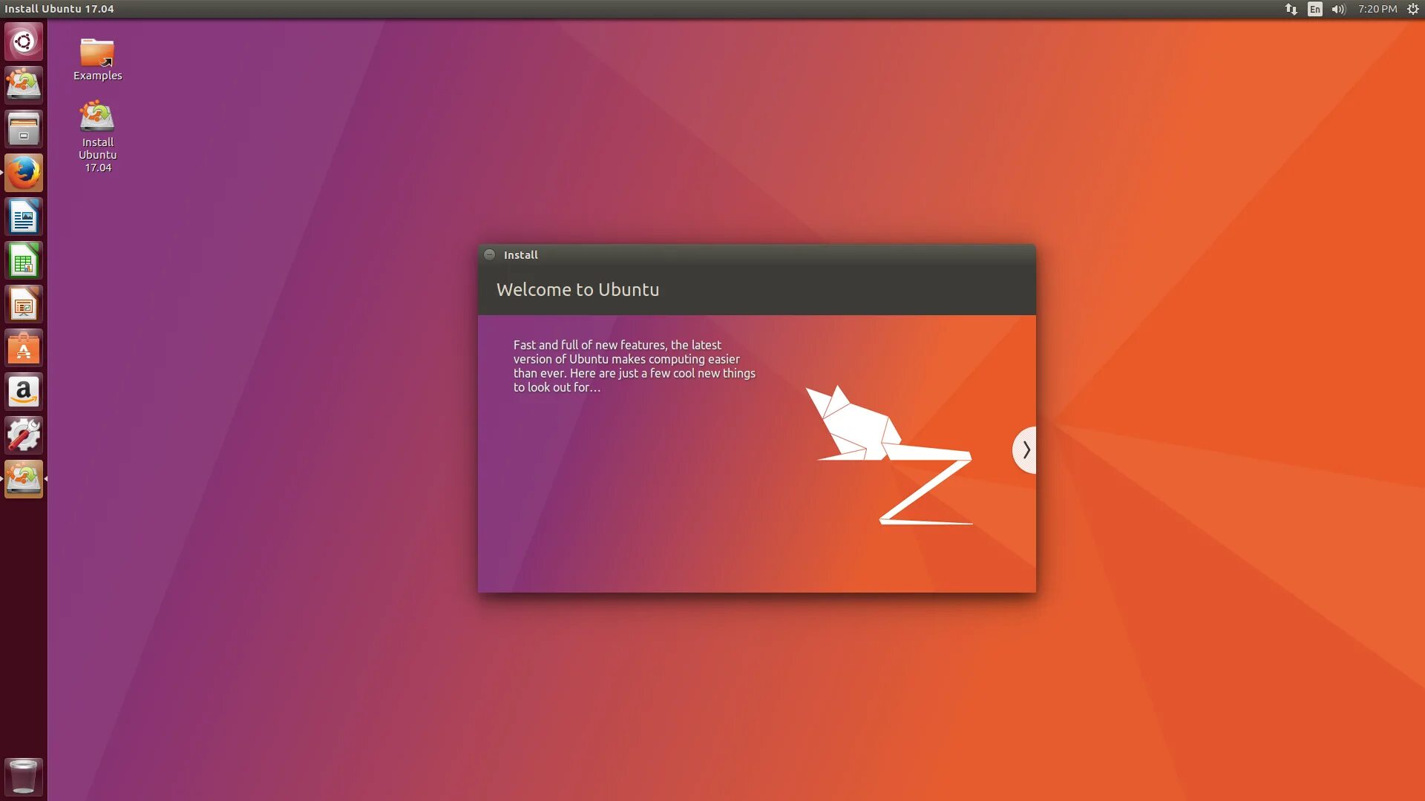Open the En keyboard layout indicator
The height and width of the screenshot is (801, 1425).
pyautogui.click(x=1315, y=9)
